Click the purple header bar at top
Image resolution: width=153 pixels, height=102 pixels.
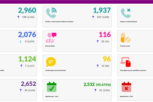[76, 2]
